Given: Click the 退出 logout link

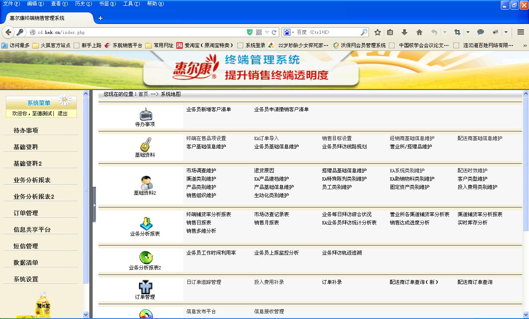Looking at the screenshot, I should coord(62,114).
